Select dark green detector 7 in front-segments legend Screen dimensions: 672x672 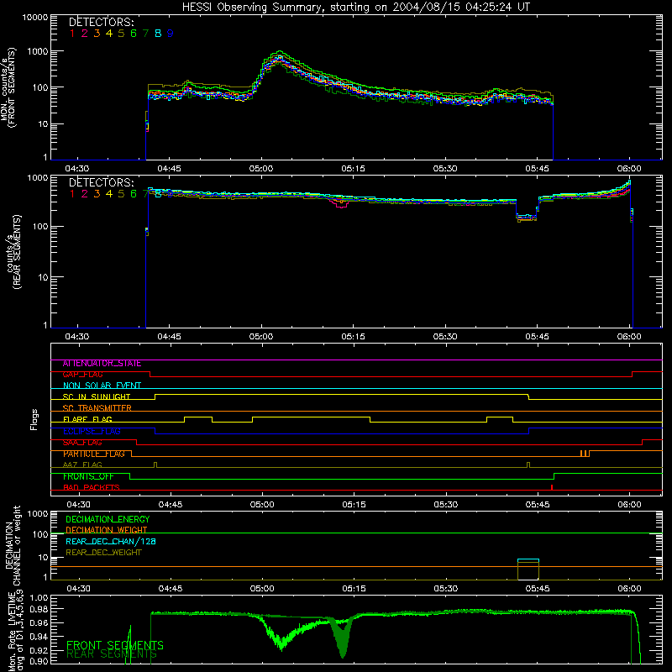[x=145, y=34]
